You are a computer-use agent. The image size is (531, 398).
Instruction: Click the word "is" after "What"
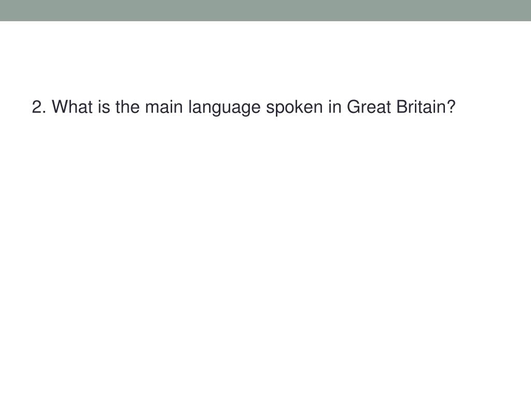pyautogui.click(x=104, y=107)
